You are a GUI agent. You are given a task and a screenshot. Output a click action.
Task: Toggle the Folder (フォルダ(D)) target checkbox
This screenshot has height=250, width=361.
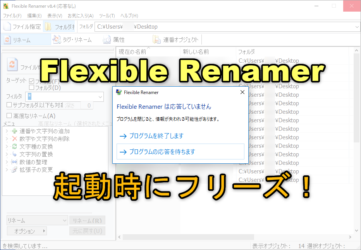click(32, 88)
